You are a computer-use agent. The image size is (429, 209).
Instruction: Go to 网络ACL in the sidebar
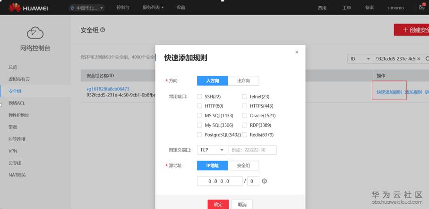[17, 103]
